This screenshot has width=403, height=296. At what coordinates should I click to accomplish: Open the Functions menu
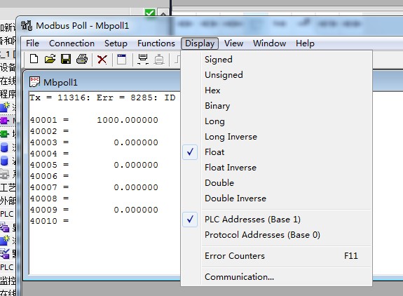[156, 43]
